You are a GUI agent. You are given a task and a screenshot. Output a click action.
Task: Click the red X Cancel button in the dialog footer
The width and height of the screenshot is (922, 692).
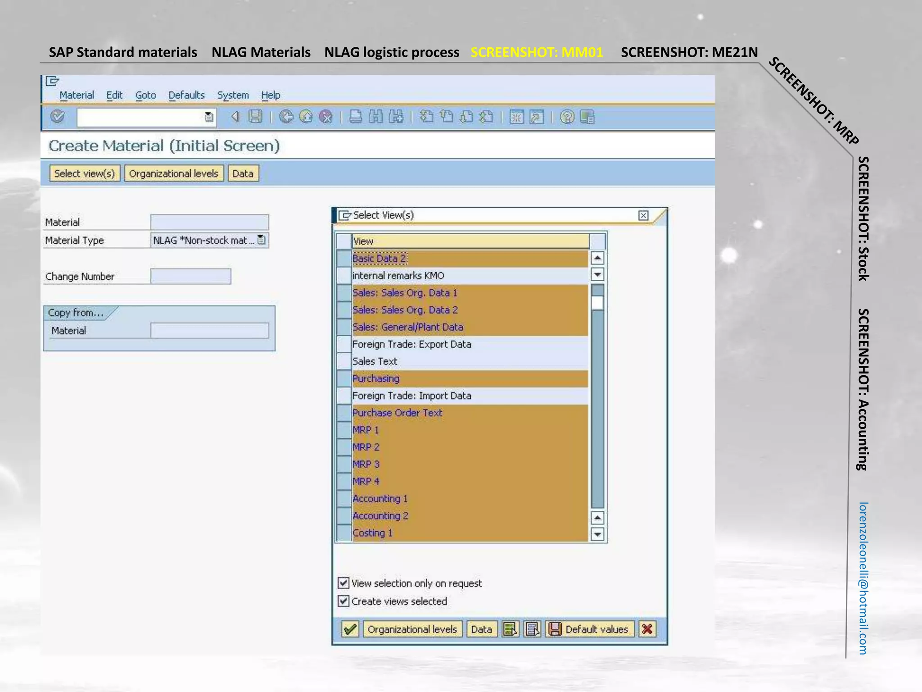647,629
